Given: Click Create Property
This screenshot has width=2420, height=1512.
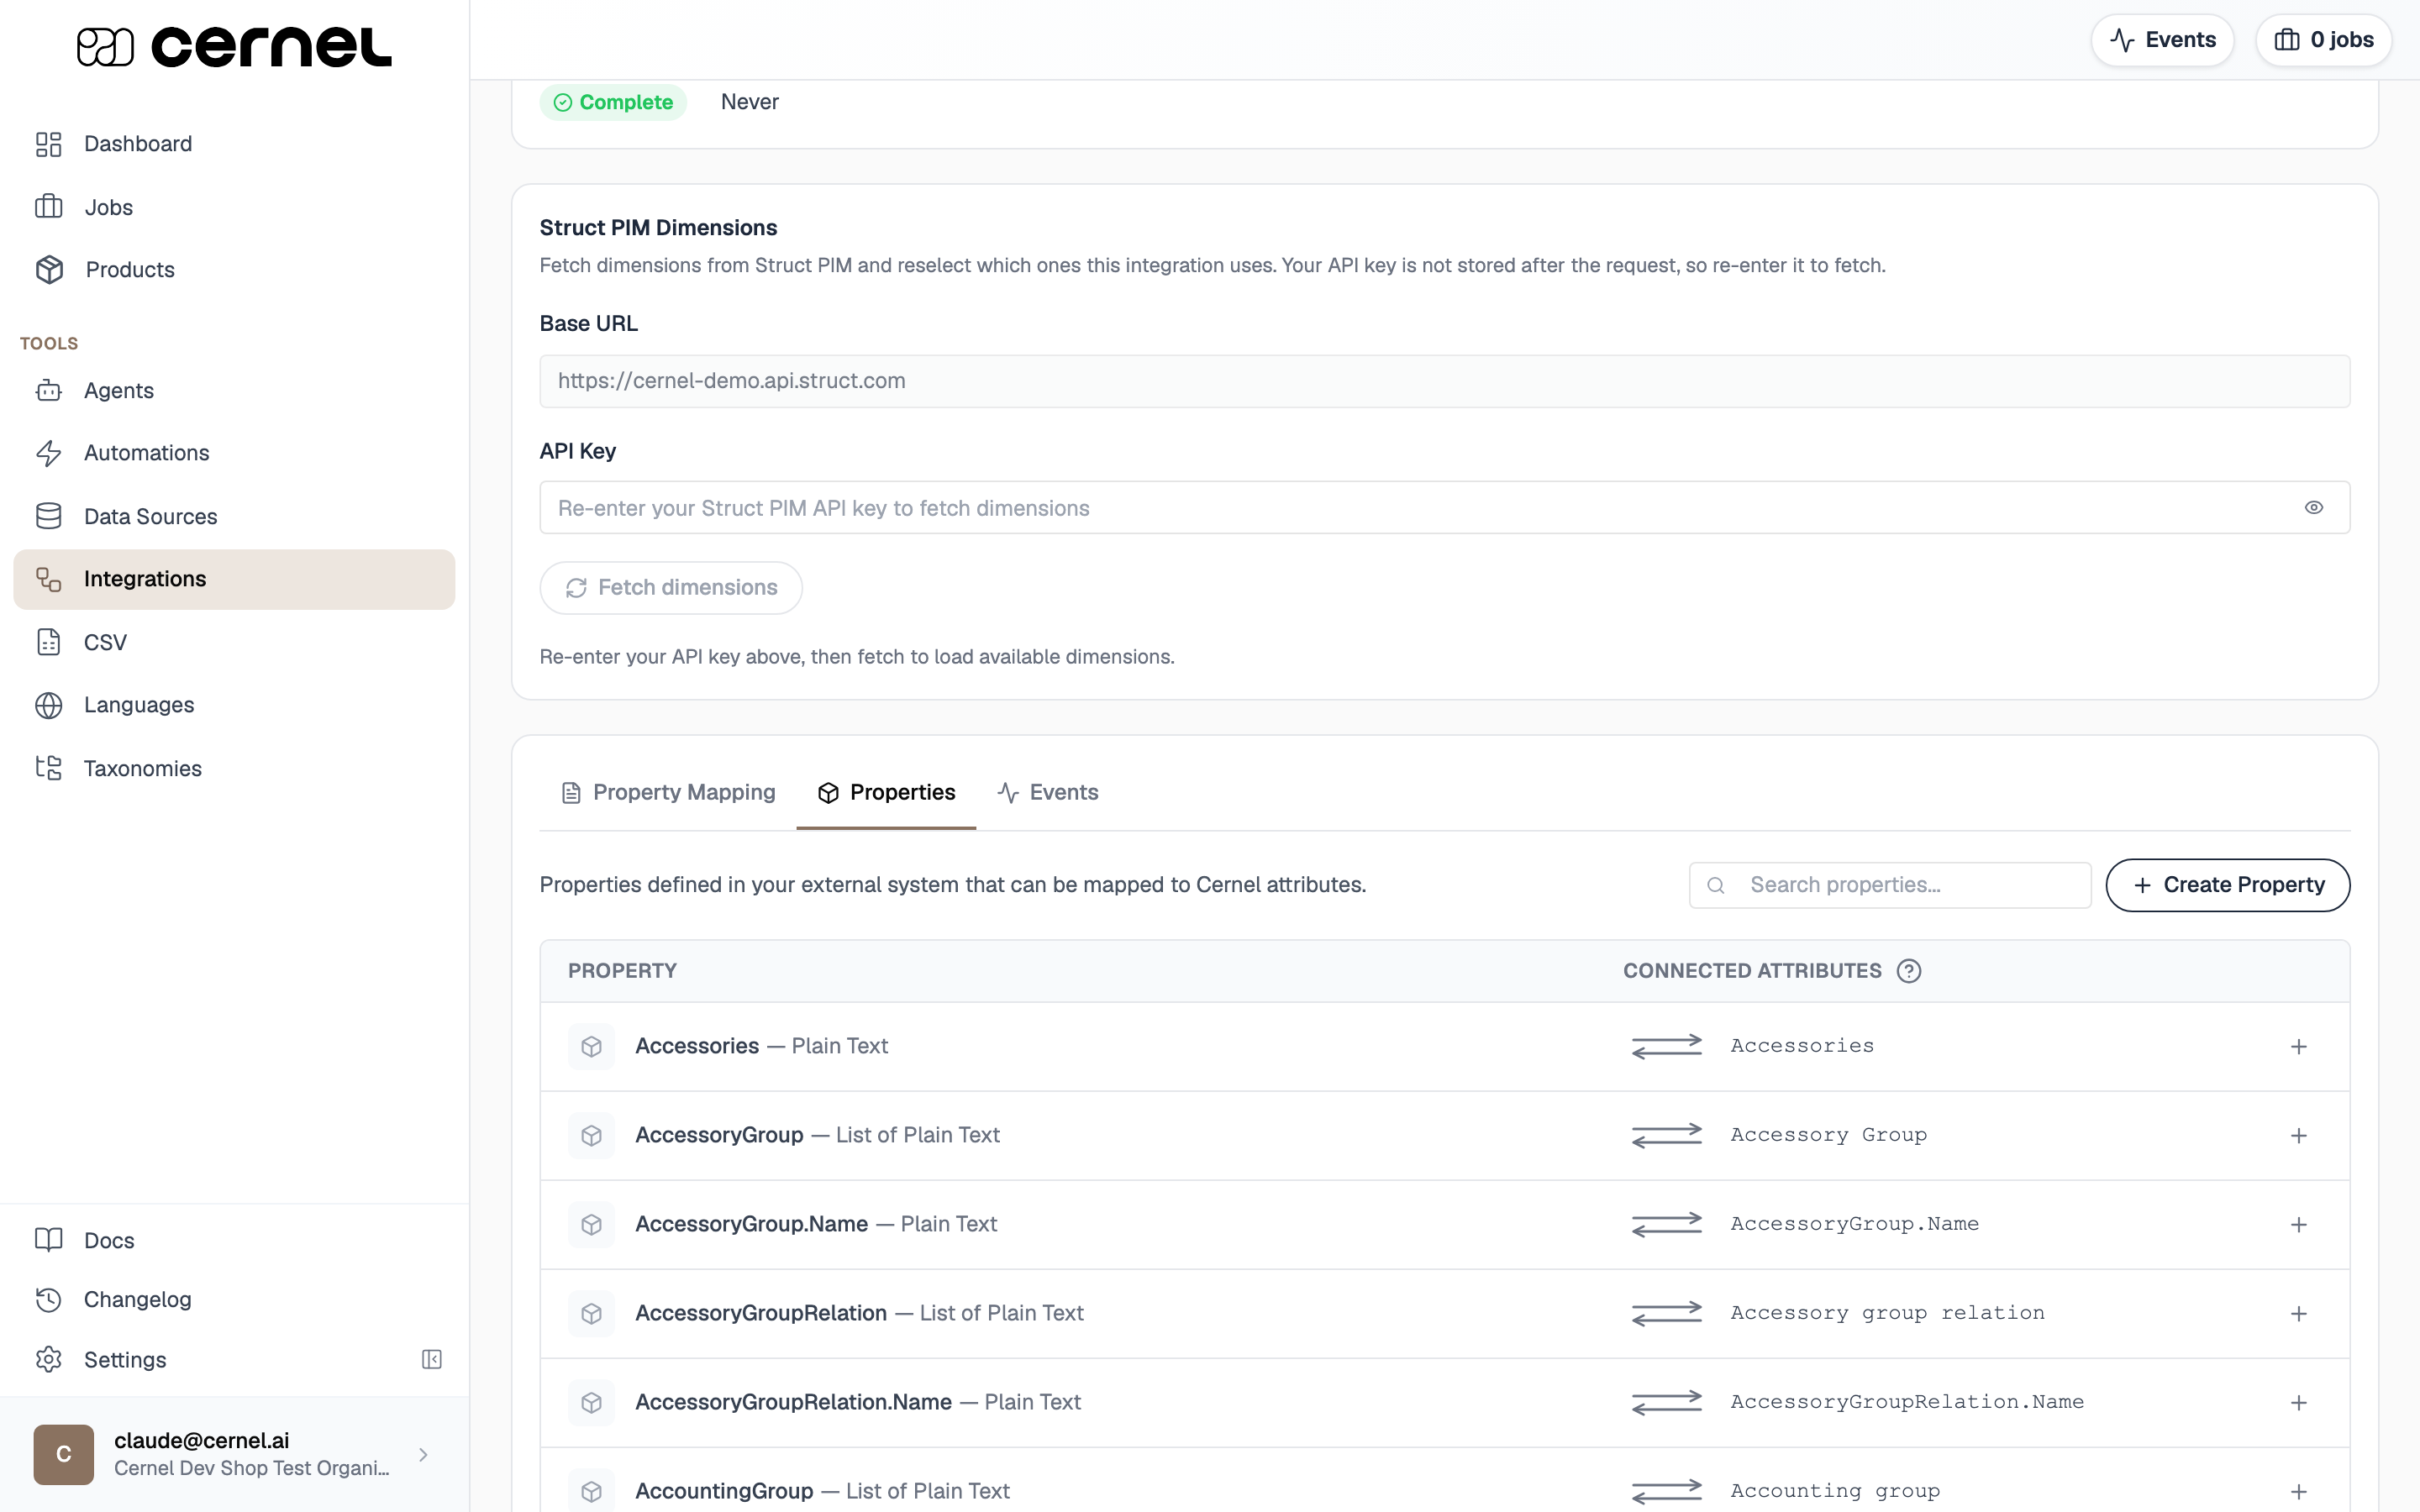Looking at the screenshot, I should 2228,885.
